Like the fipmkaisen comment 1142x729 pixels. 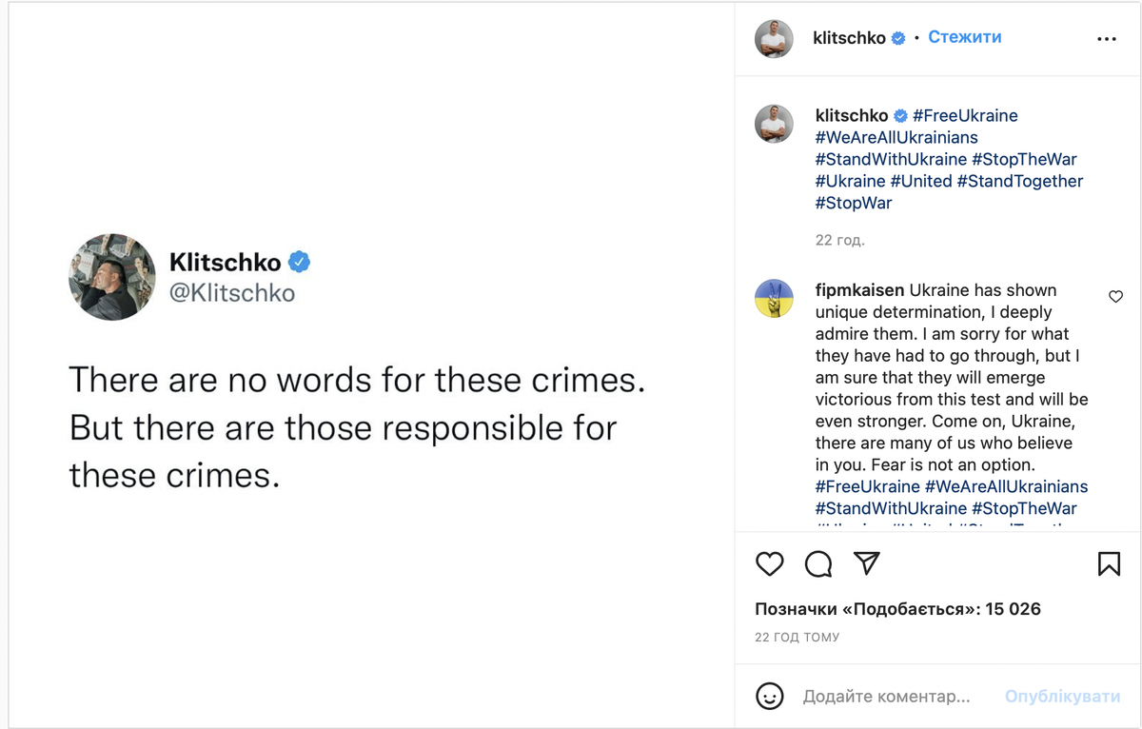click(x=1115, y=297)
